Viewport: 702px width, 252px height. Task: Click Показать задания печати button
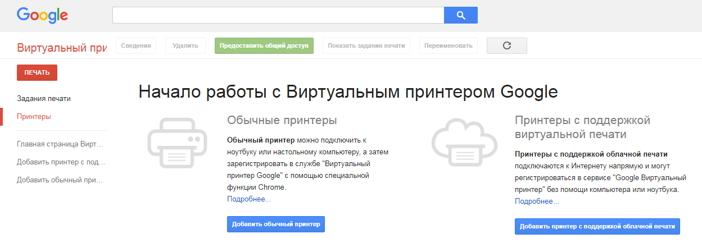[x=366, y=46]
